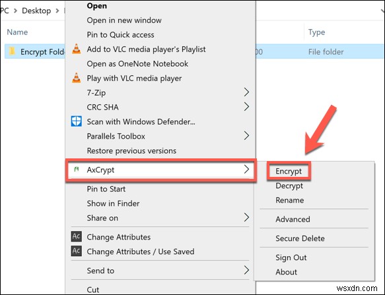Select Open in new window

click(124, 20)
